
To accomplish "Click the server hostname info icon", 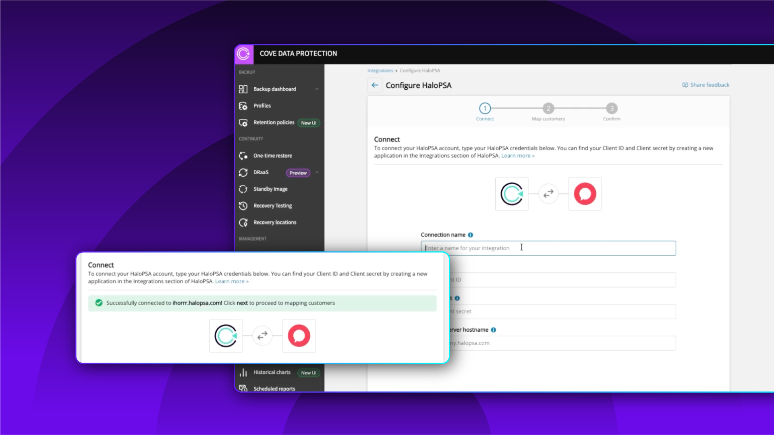I will pyautogui.click(x=493, y=330).
